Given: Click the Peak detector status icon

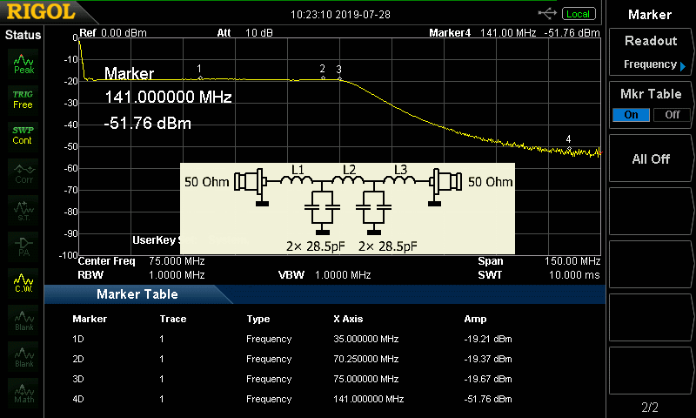Looking at the screenshot, I should (23, 63).
